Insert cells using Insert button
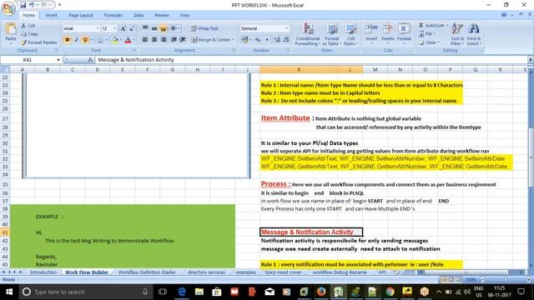Image resolution: width=534 pixels, height=300 pixels. click(x=371, y=33)
